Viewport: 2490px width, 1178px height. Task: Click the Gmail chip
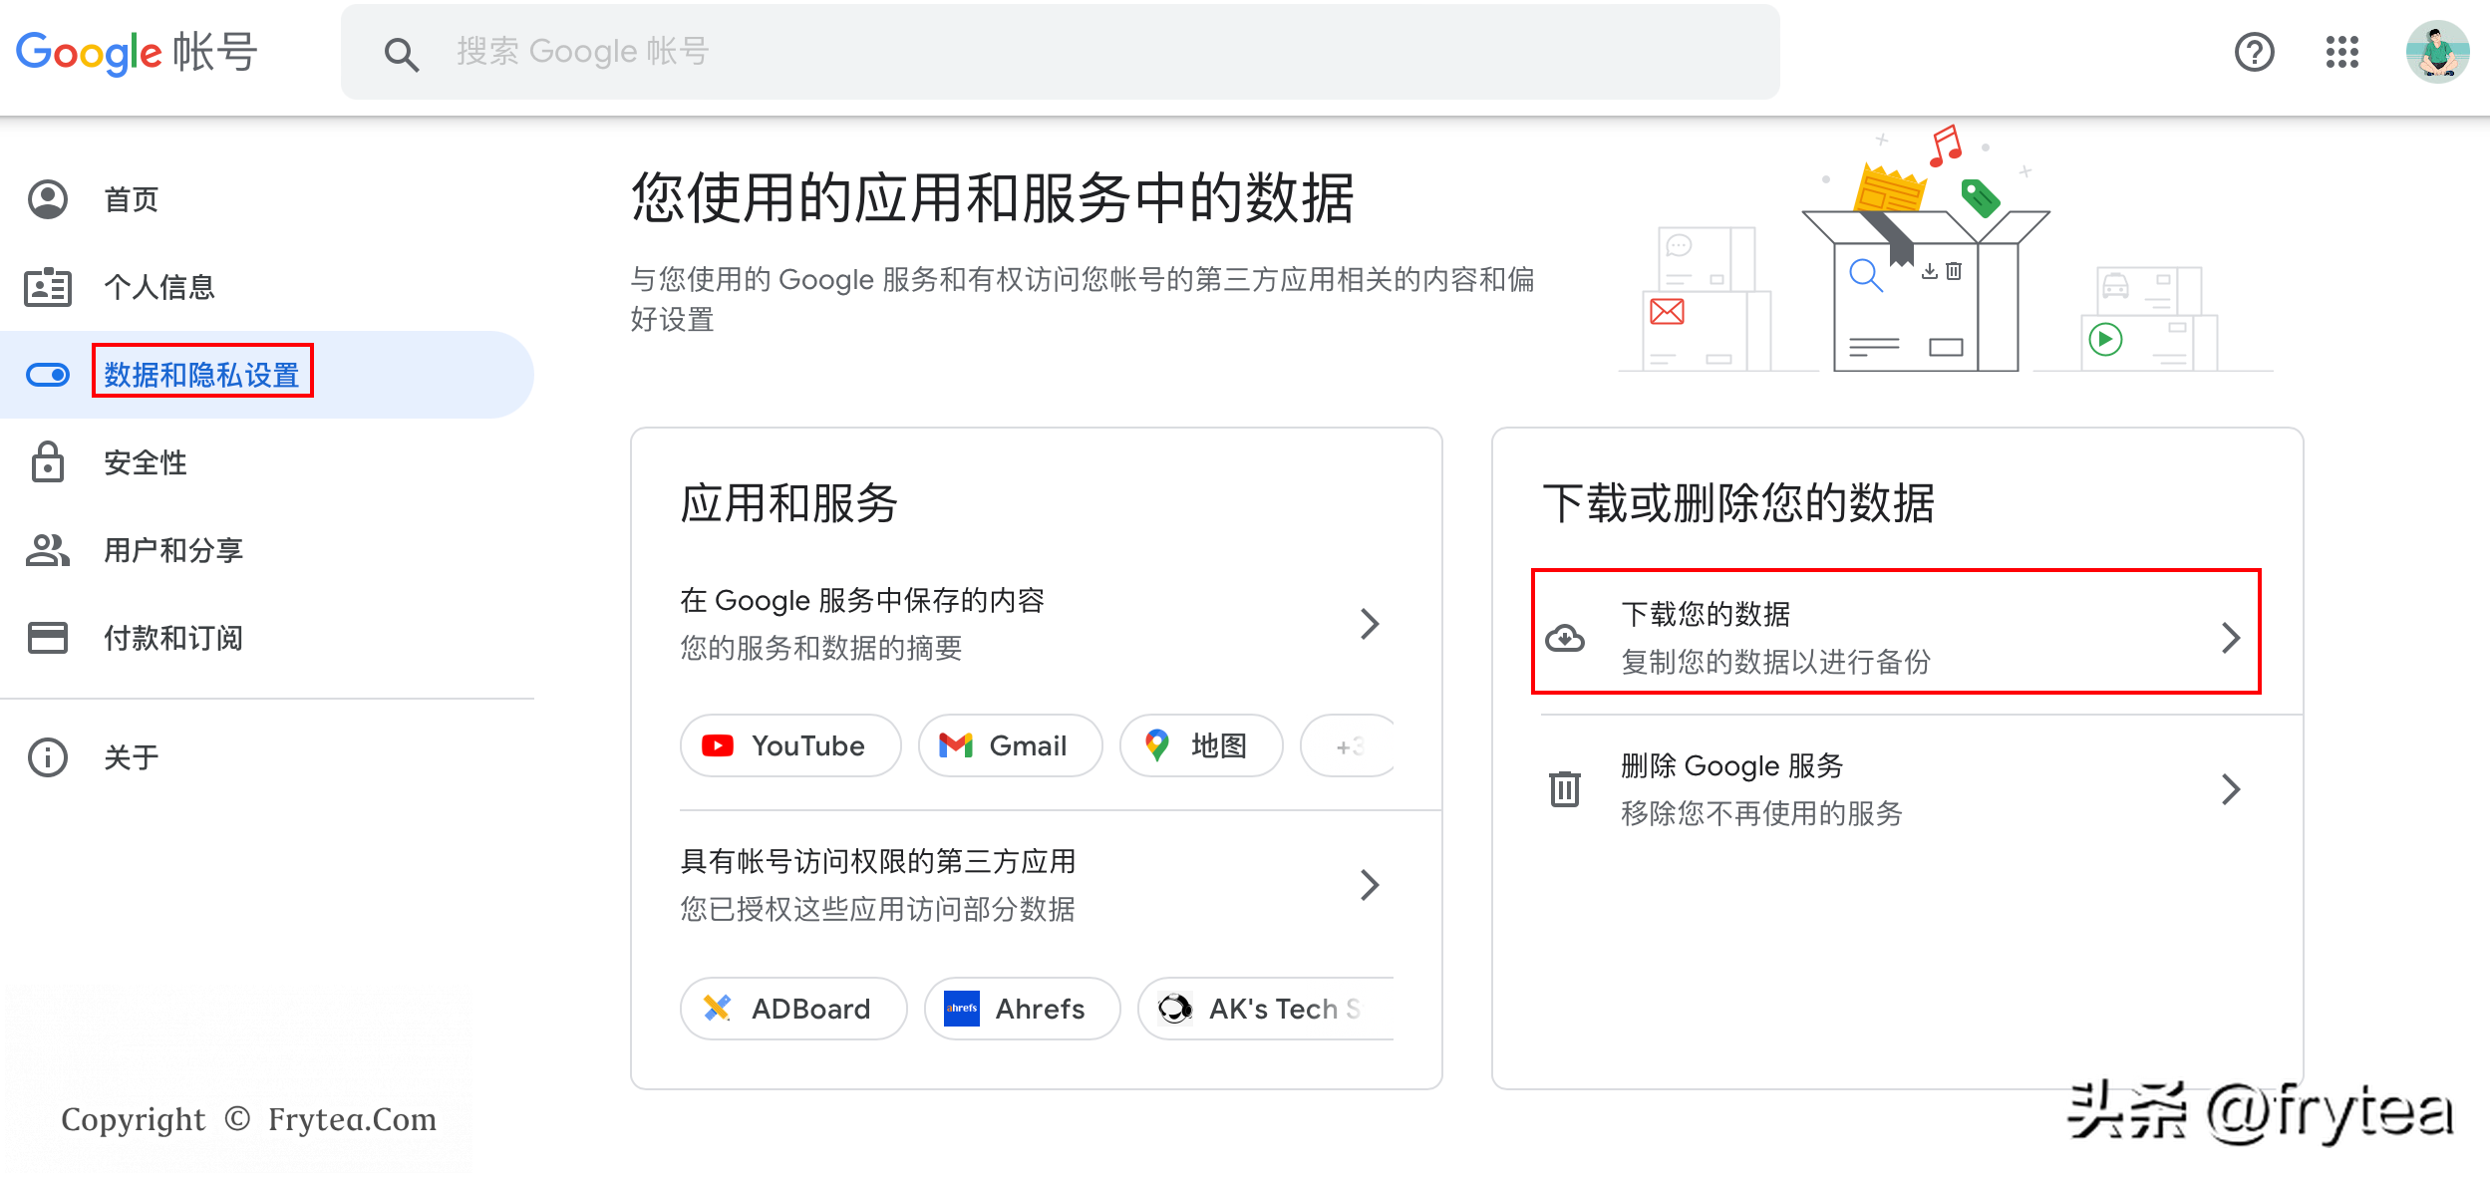1010,745
